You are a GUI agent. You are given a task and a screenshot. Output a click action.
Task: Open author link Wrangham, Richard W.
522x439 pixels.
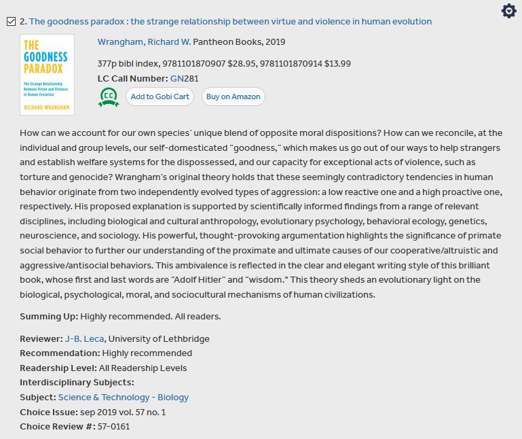pyautogui.click(x=144, y=42)
